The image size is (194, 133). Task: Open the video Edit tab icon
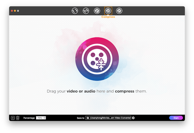(x=119, y=11)
